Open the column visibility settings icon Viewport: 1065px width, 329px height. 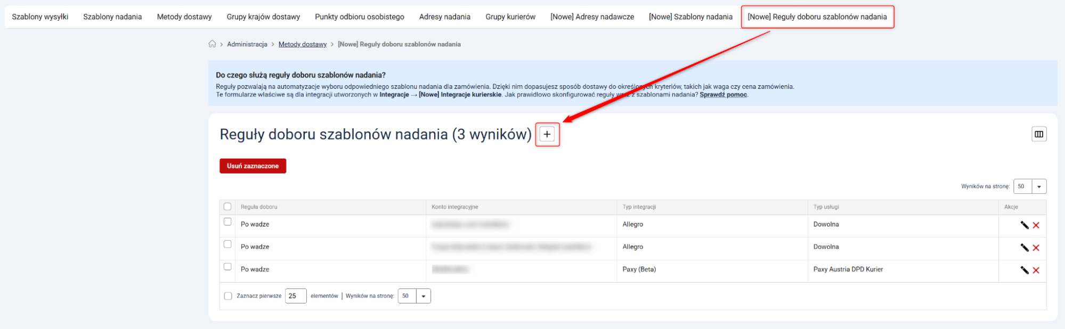tap(1038, 134)
